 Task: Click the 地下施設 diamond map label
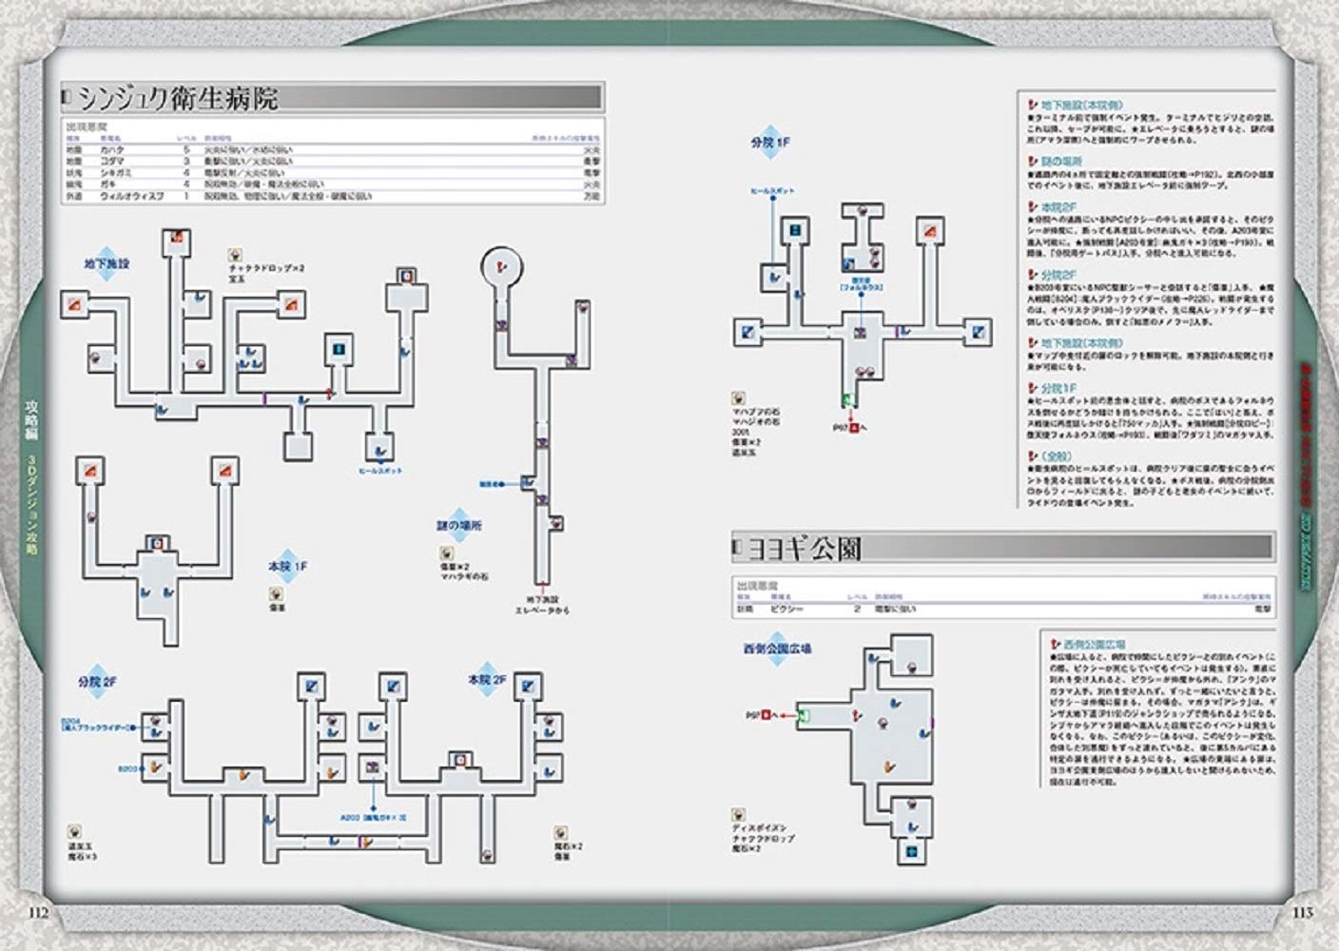[107, 263]
